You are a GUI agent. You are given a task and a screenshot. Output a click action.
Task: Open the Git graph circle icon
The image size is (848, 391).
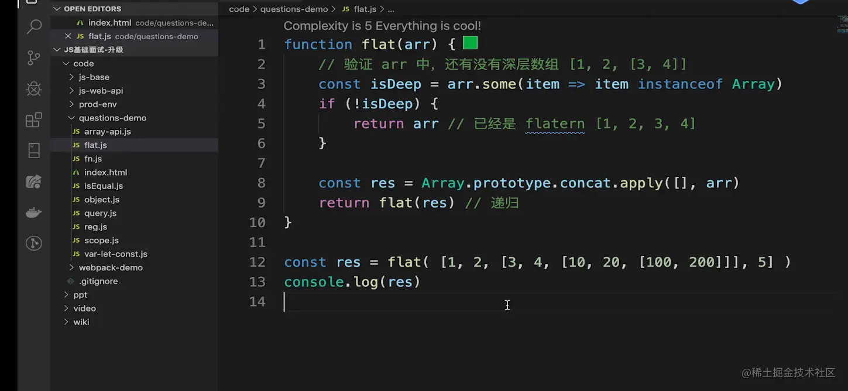pos(34,243)
